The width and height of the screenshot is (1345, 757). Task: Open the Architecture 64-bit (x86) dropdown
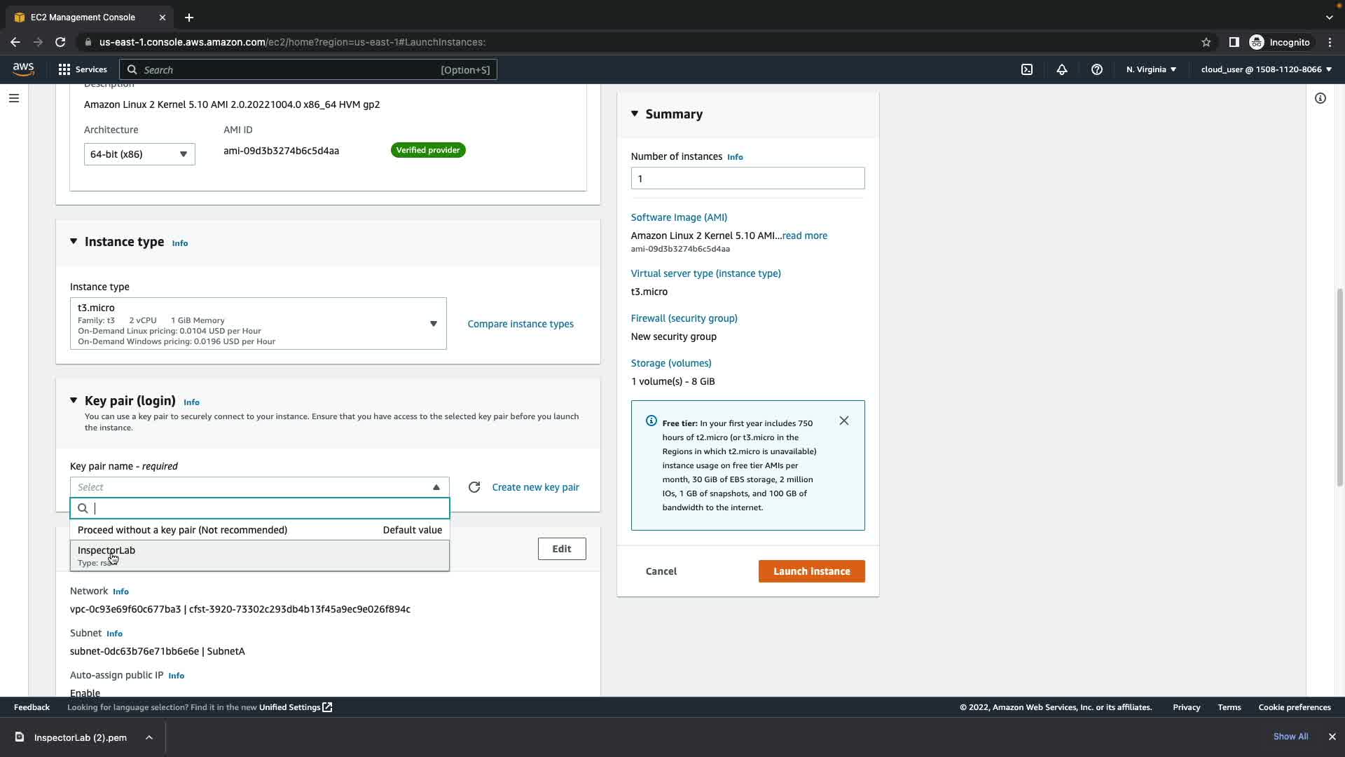point(139,154)
